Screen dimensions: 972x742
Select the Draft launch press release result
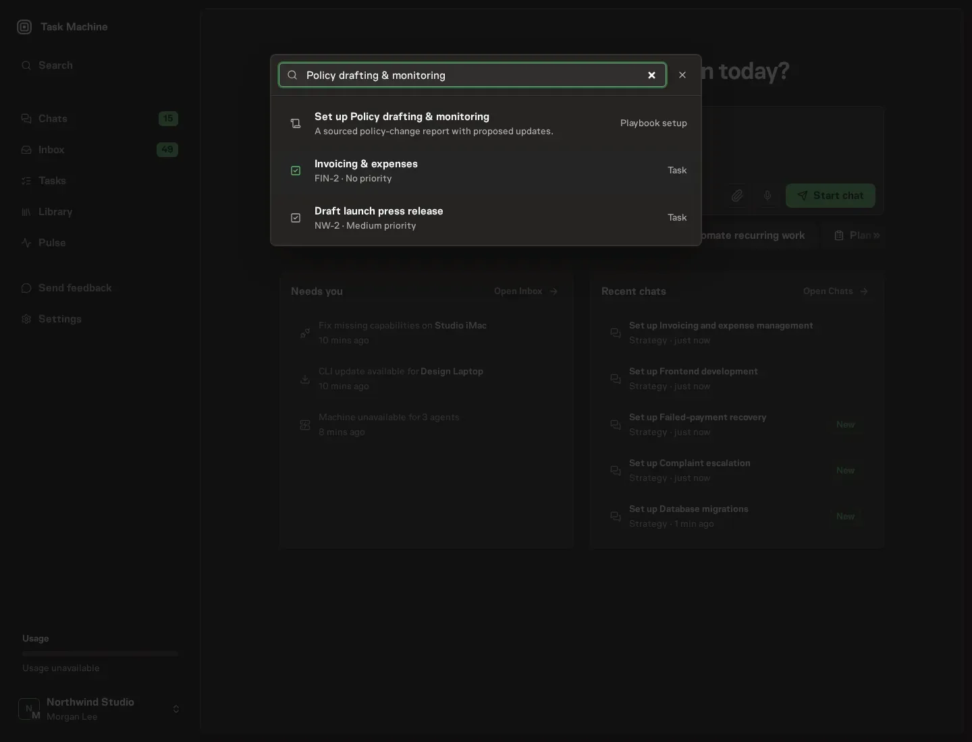(x=486, y=218)
